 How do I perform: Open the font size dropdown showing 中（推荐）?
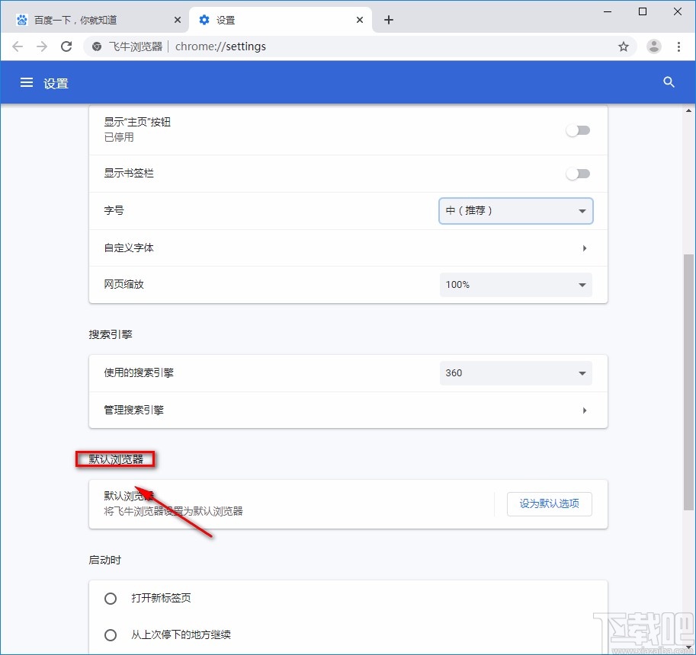tap(515, 211)
